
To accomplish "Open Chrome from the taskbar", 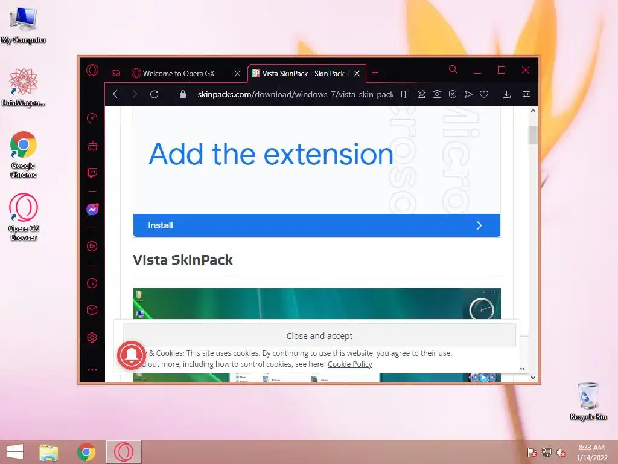I will (x=86, y=452).
